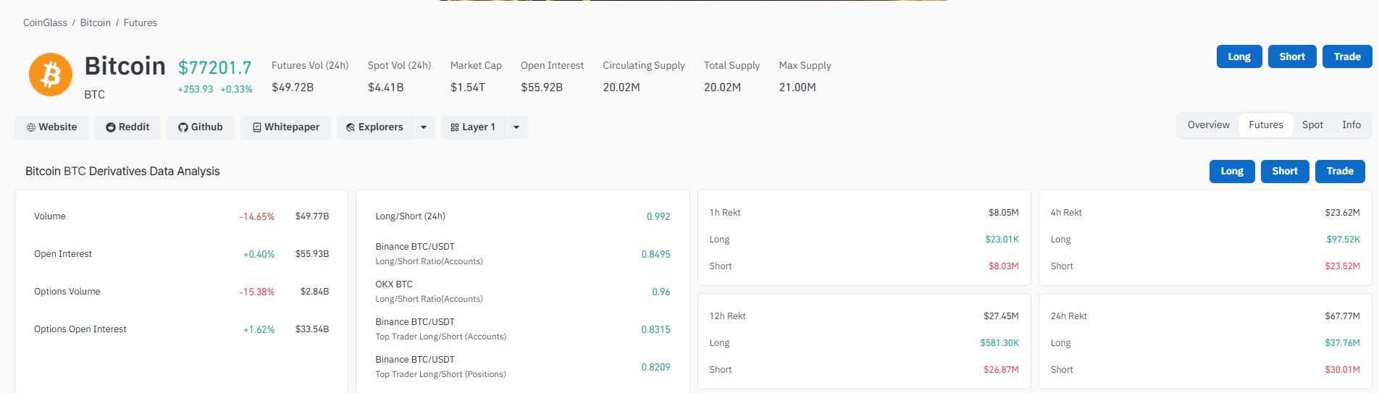Click the 12h Rekt total $27.45M
Viewport: 1379px width, 393px height.
coord(1001,316)
